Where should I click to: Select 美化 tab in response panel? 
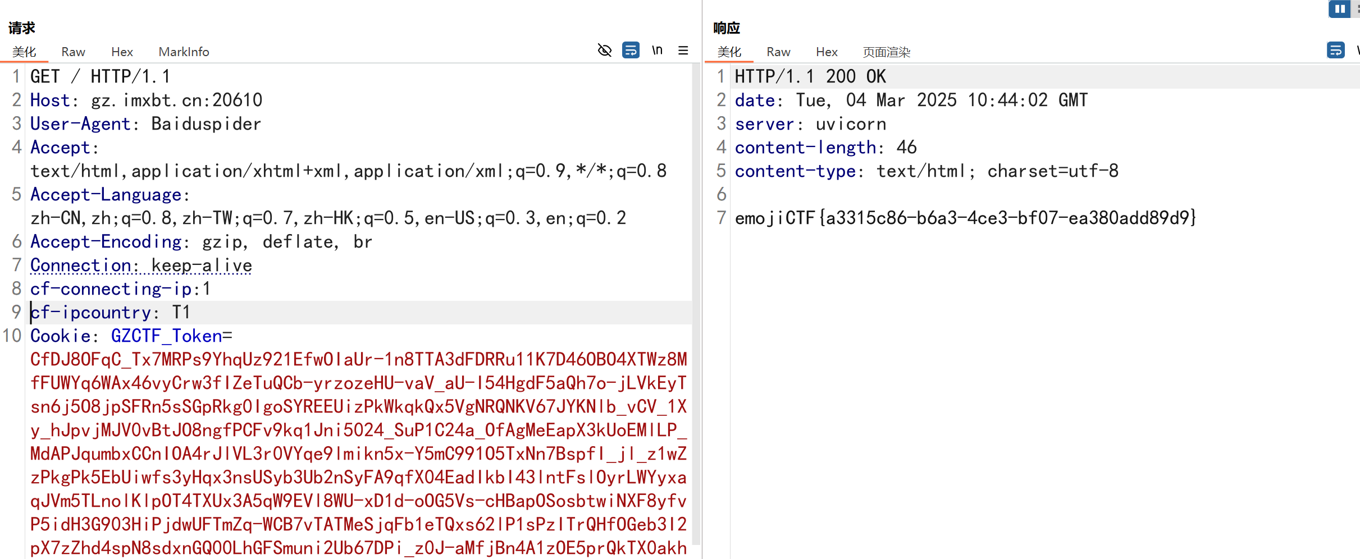tap(729, 52)
